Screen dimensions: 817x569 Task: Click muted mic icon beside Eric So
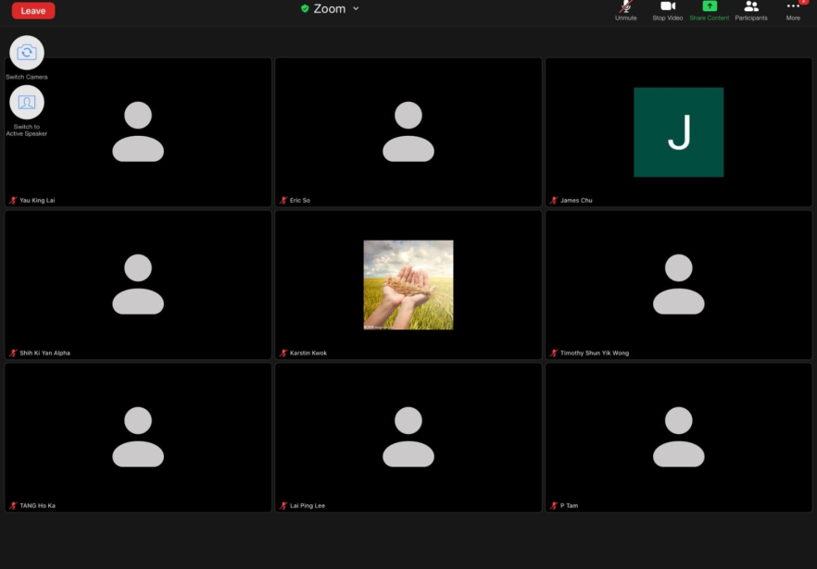283,201
